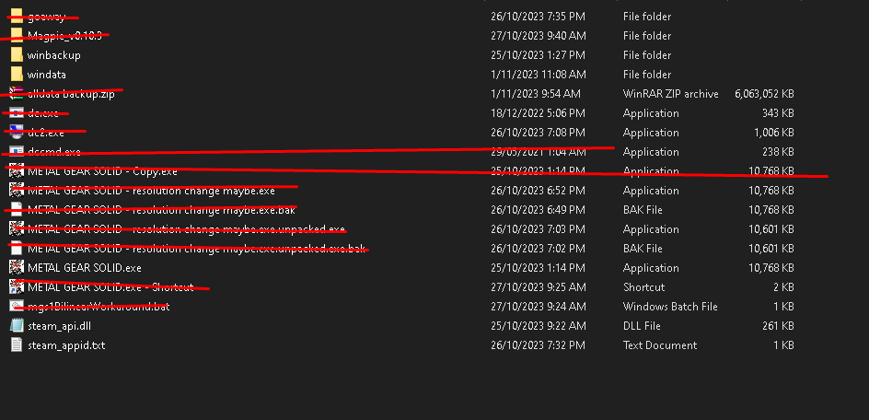Image resolution: width=869 pixels, height=420 pixels.
Task: Click the WinRAR icon of alldata backup.zip
Action: coord(17,93)
